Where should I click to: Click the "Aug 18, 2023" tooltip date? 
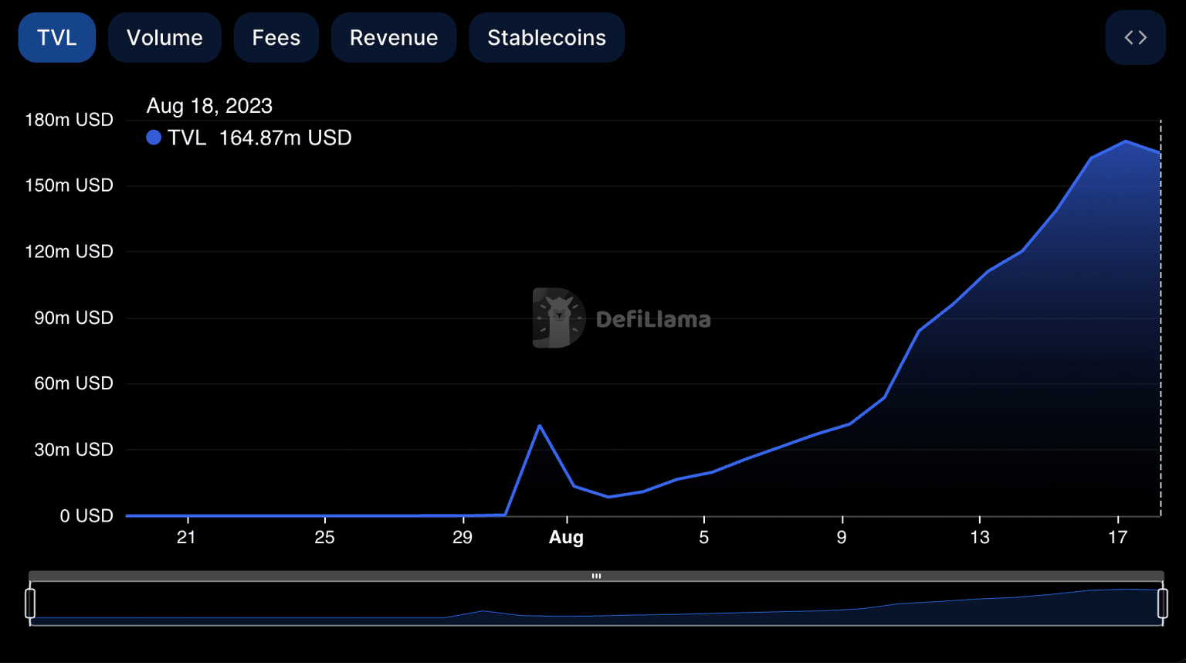[x=209, y=106]
